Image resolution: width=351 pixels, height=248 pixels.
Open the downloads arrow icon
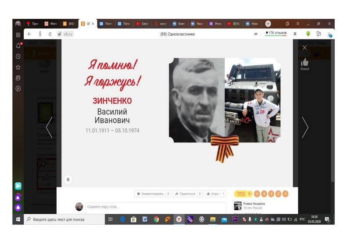(308, 34)
